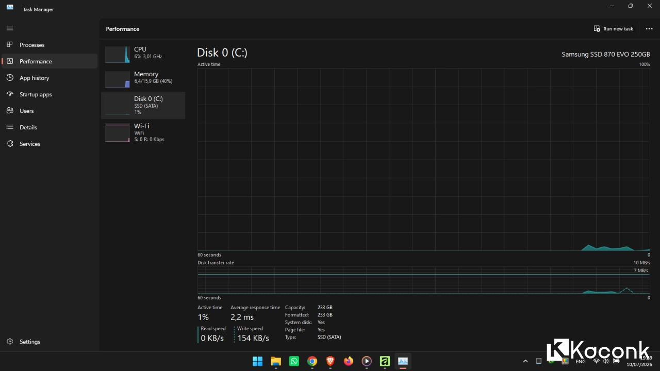This screenshot has height=371, width=660.
Task: Go to App history
Action: tap(49, 78)
